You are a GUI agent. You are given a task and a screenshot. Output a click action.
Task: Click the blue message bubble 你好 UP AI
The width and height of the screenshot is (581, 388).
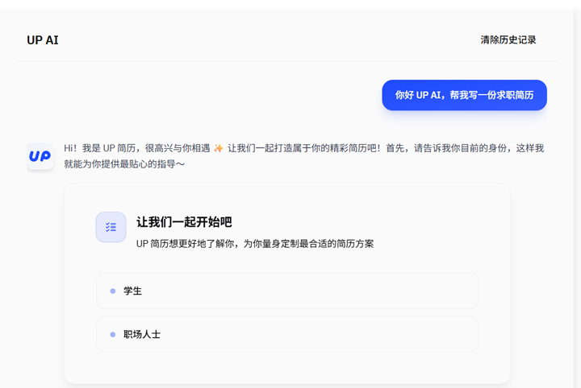464,95
